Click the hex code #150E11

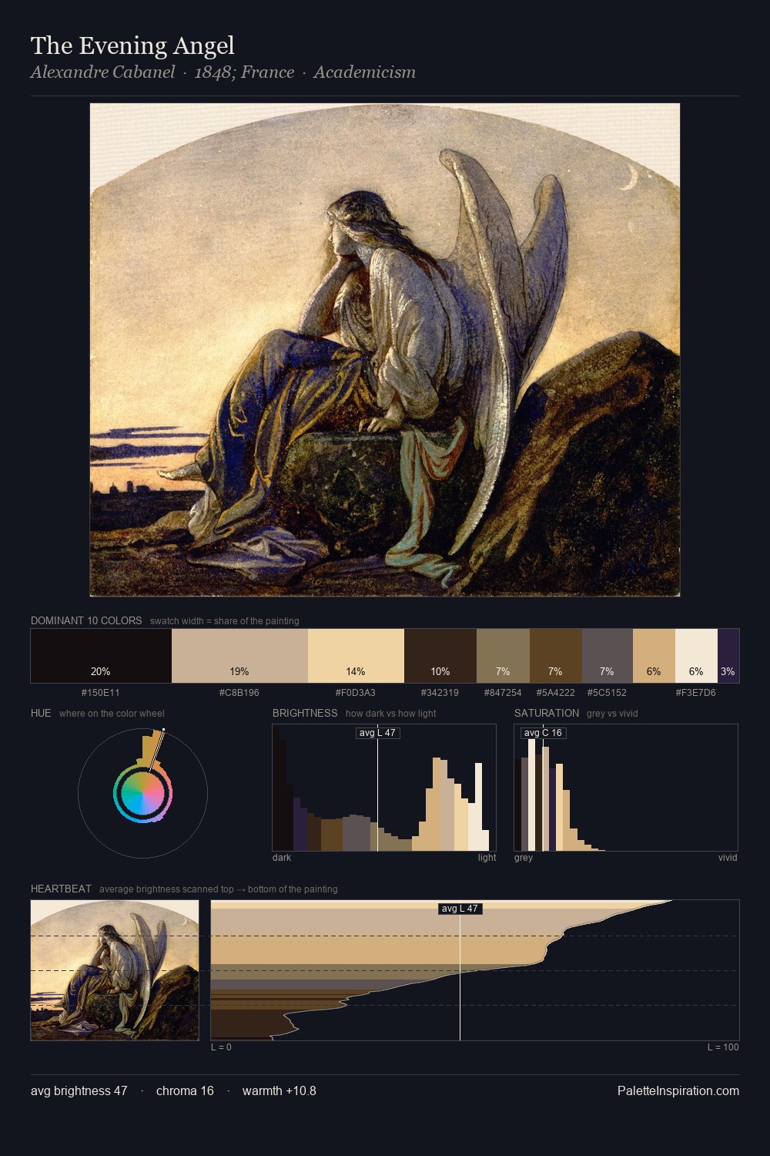click(x=101, y=693)
